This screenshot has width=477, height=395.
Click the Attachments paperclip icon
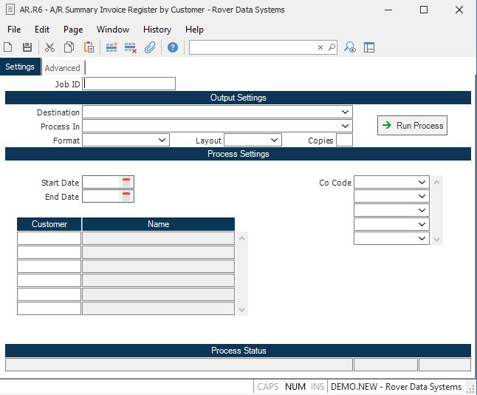[150, 47]
